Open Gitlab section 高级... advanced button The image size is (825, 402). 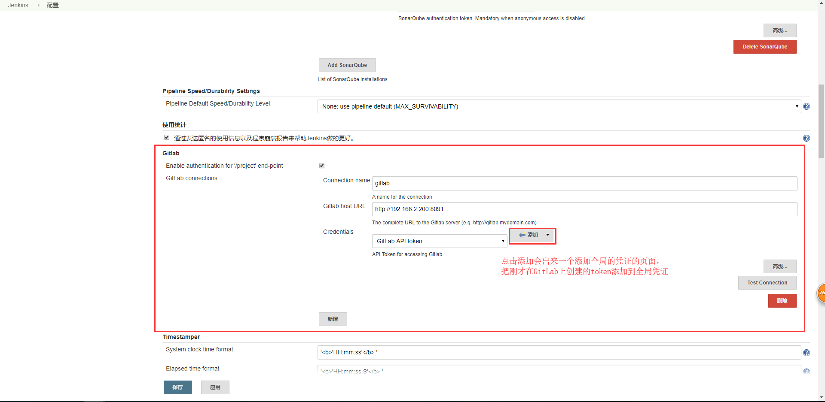click(780, 266)
